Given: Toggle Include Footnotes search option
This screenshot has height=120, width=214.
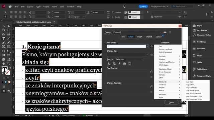Looking at the screenshot, I should click(x=129, y=64).
